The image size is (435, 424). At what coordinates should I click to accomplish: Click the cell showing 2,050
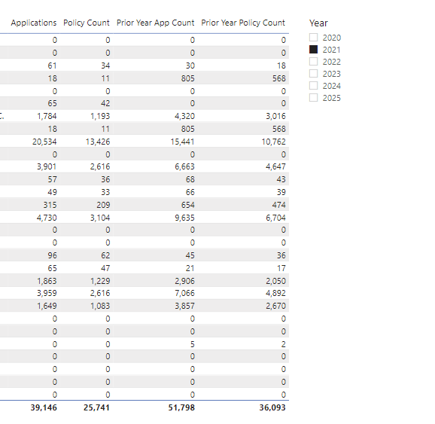pyautogui.click(x=275, y=281)
